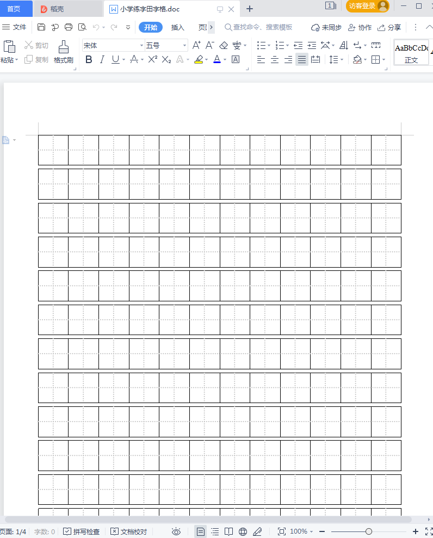Center-align text with the center icon
The height and width of the screenshot is (538, 433).
pyautogui.click(x=275, y=60)
